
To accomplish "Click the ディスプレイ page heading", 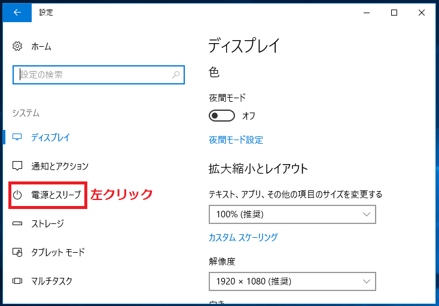I will 244,46.
